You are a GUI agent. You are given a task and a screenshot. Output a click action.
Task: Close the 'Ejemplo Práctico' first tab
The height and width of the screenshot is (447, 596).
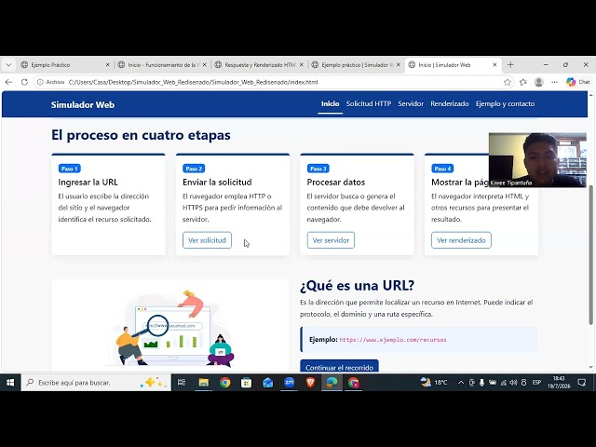108,65
